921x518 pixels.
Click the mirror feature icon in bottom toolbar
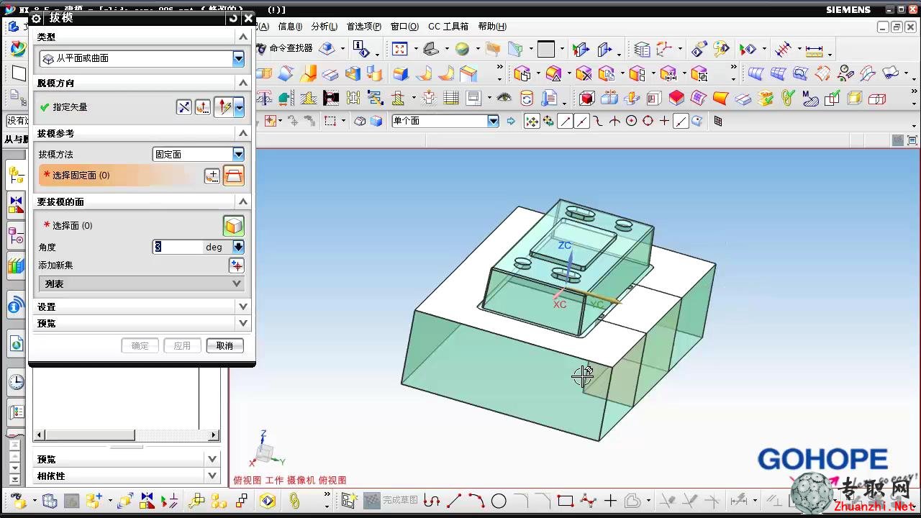(147, 501)
